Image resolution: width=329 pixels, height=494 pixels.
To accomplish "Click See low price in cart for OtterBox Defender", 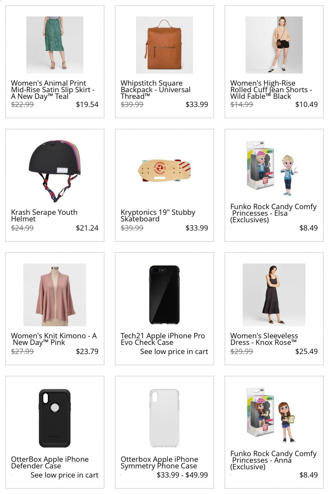I will (x=64, y=475).
